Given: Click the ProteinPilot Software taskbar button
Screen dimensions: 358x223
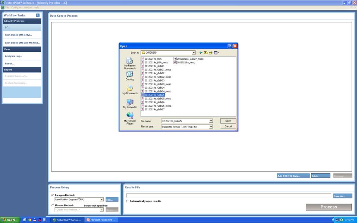Looking at the screenshot, I should coord(67,220).
